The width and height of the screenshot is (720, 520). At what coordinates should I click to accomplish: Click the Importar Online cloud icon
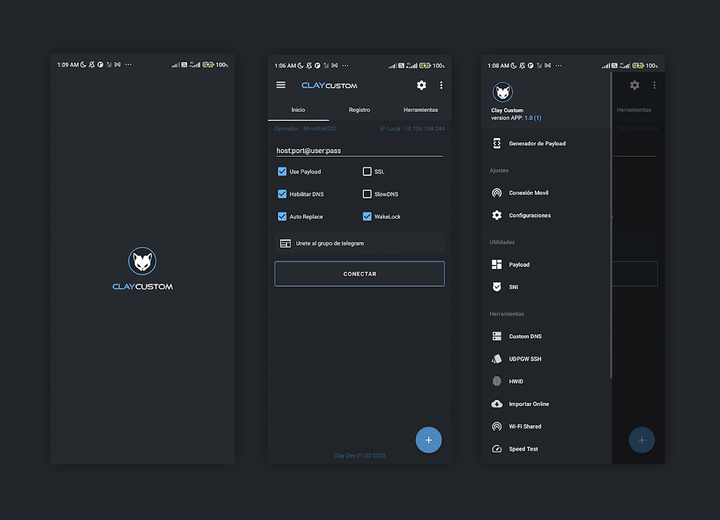[x=497, y=404]
